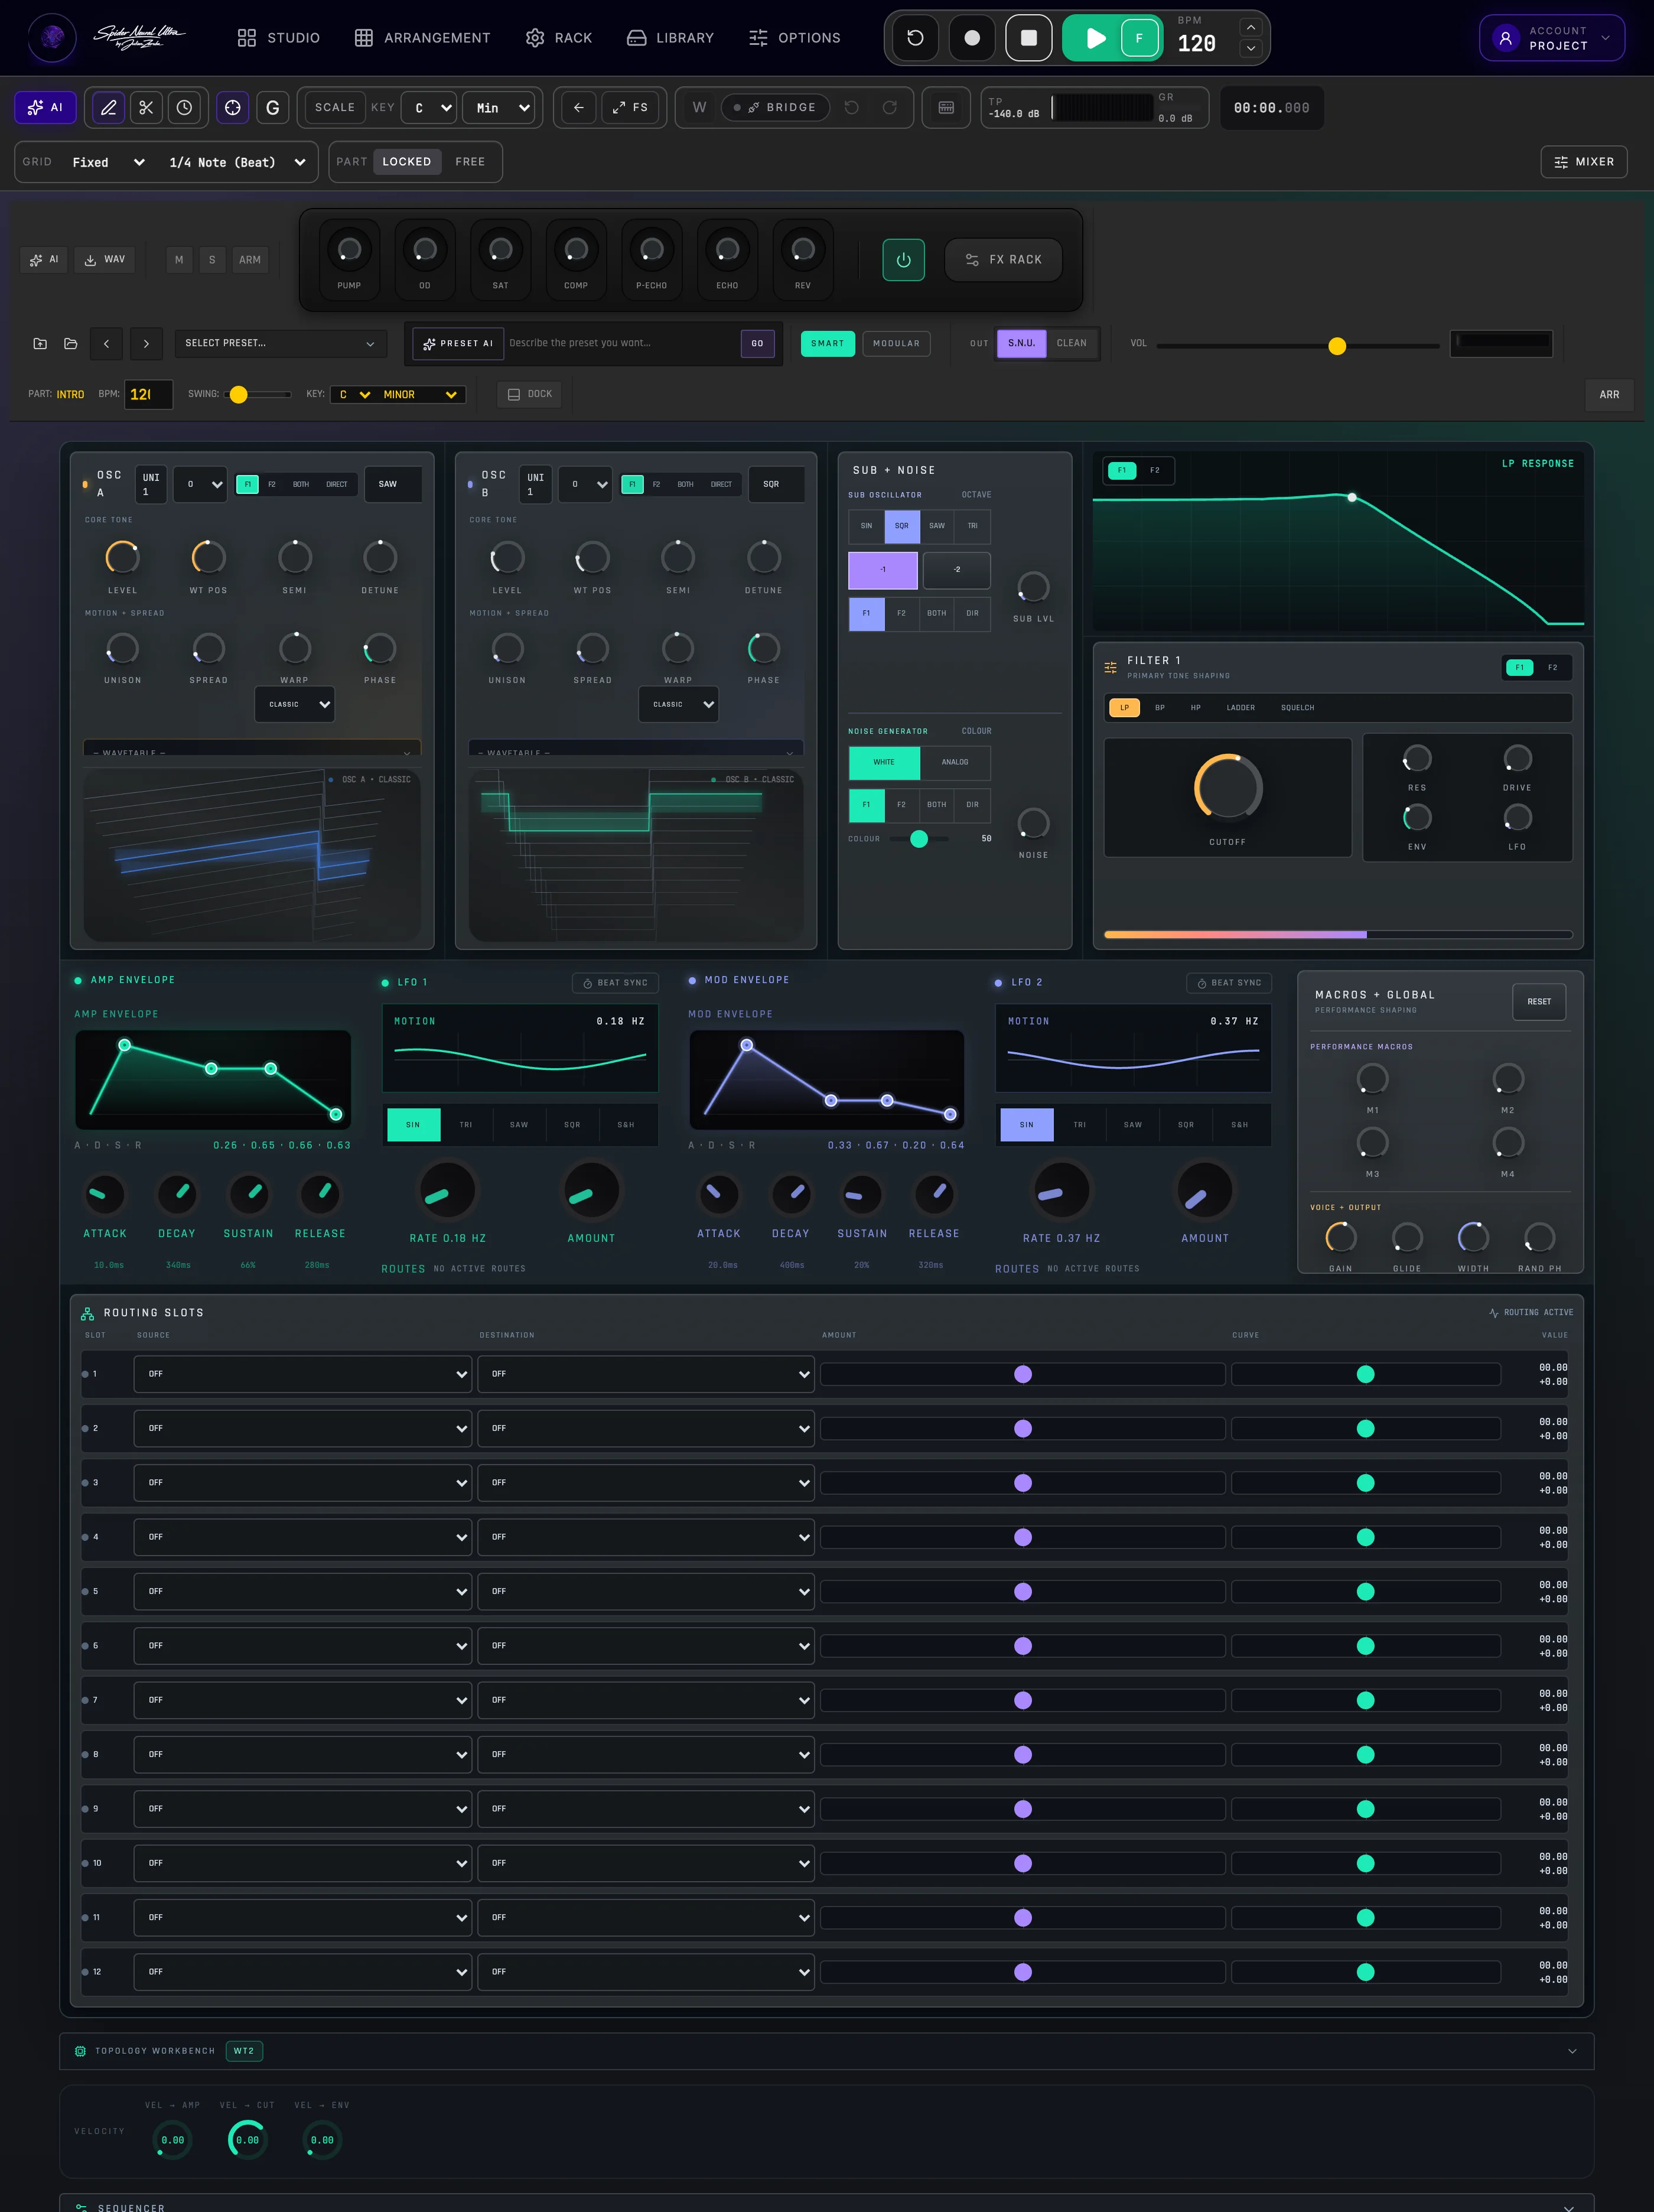Image resolution: width=1654 pixels, height=2212 pixels.
Task: Click the save preset folder icon
Action: point(40,344)
